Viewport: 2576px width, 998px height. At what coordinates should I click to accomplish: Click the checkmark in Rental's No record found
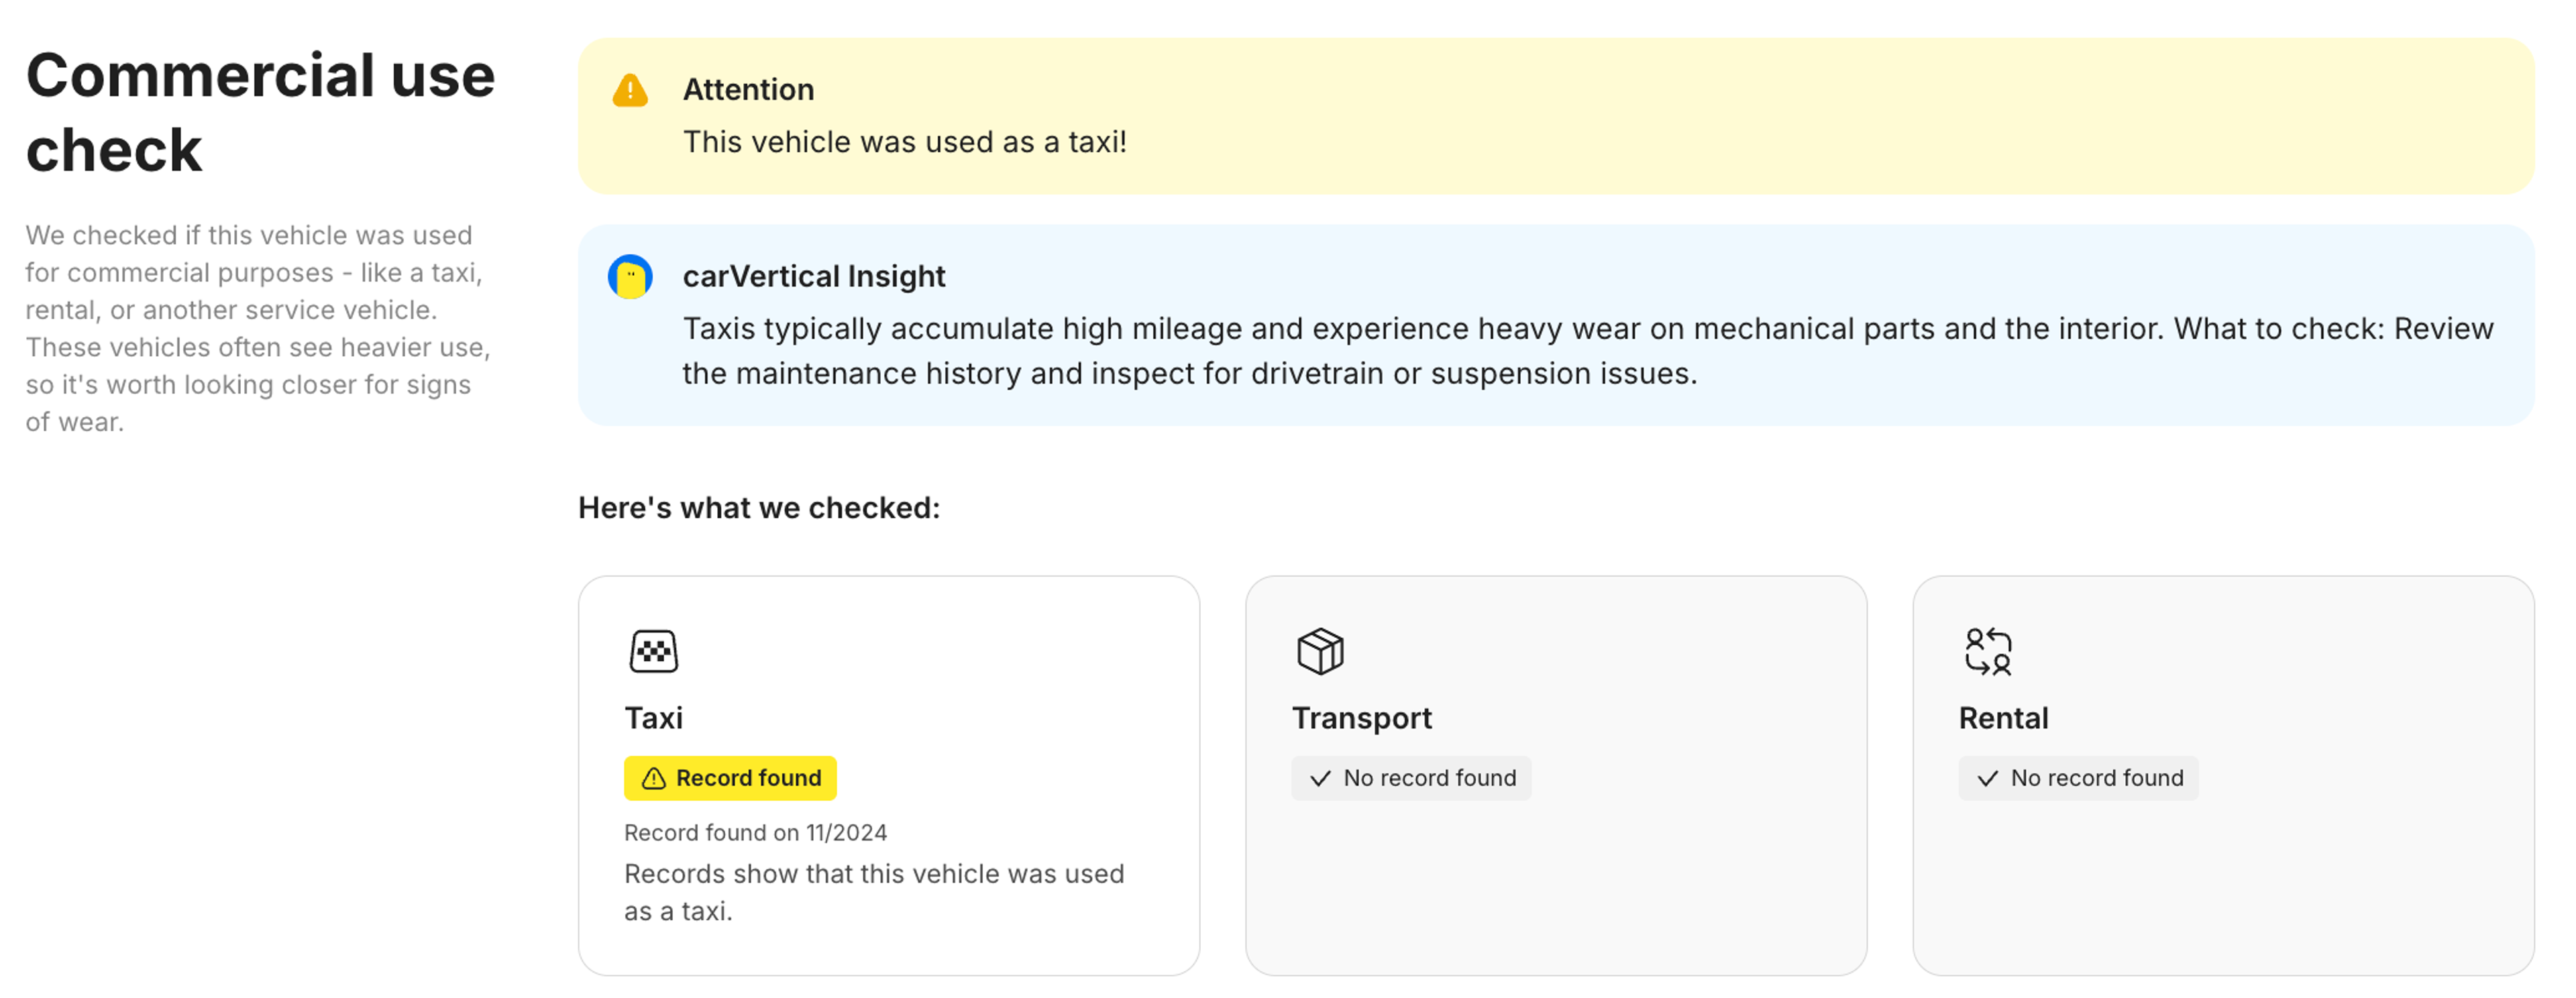pyautogui.click(x=1987, y=778)
